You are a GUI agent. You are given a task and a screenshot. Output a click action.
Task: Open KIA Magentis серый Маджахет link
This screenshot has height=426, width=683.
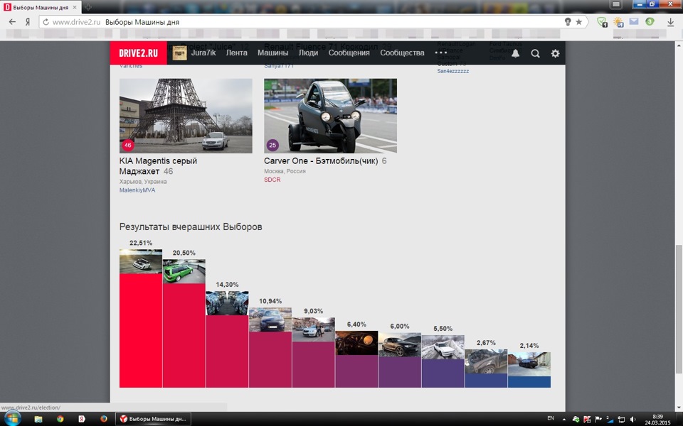point(158,165)
